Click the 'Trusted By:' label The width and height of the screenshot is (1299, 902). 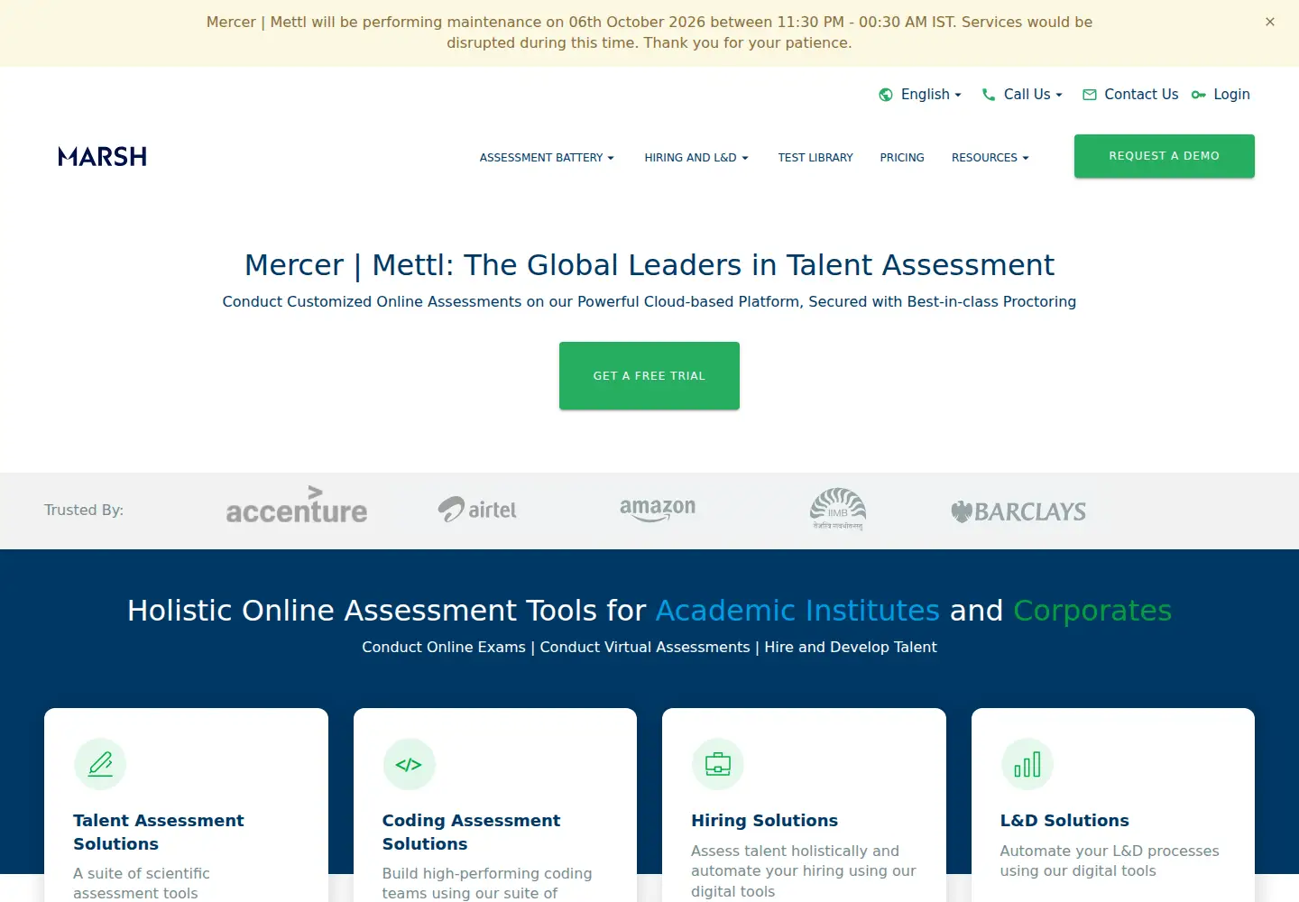click(84, 511)
